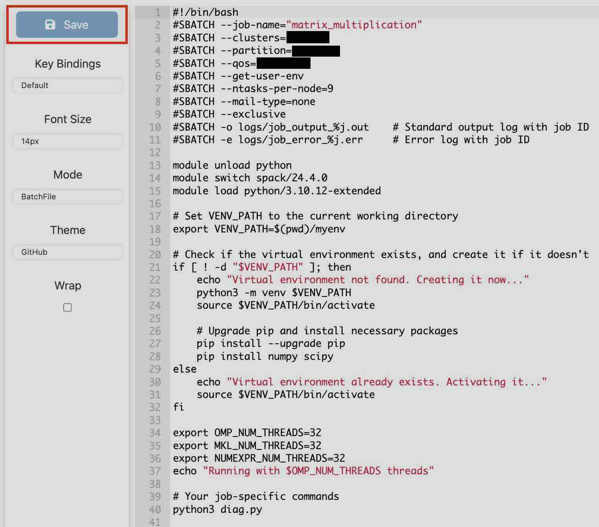
Task: Click the export OMP_NUM_THREADS=32 line
Action: tap(247, 433)
